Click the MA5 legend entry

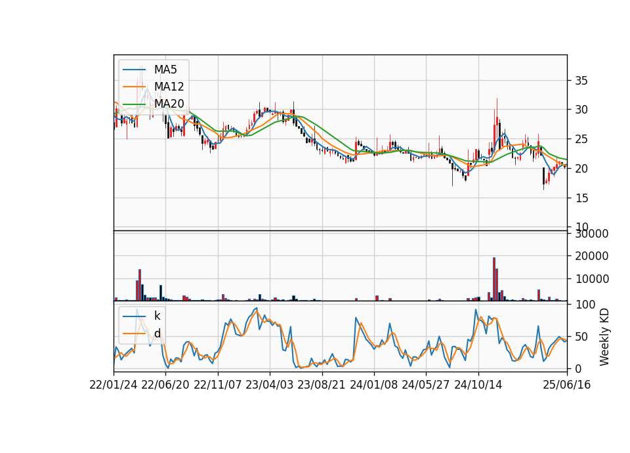(x=150, y=70)
